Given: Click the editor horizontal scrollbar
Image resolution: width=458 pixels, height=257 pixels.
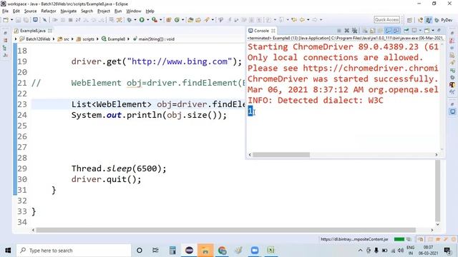Looking at the screenshot, I should pos(225,230).
